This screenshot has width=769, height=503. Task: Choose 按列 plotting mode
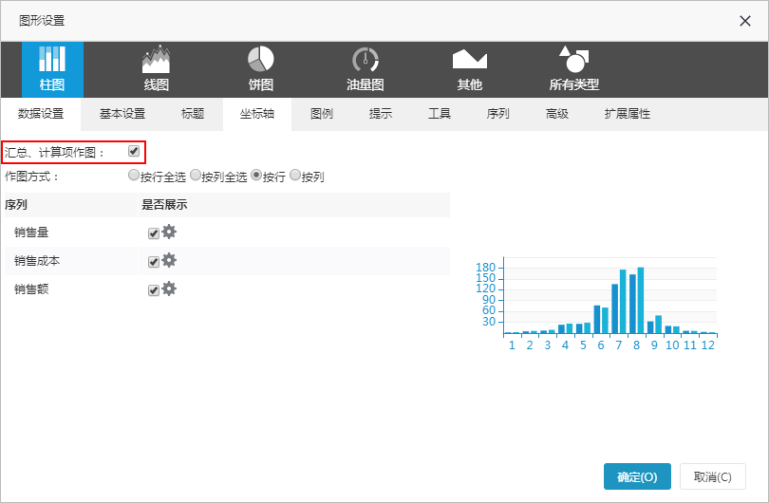coord(295,175)
